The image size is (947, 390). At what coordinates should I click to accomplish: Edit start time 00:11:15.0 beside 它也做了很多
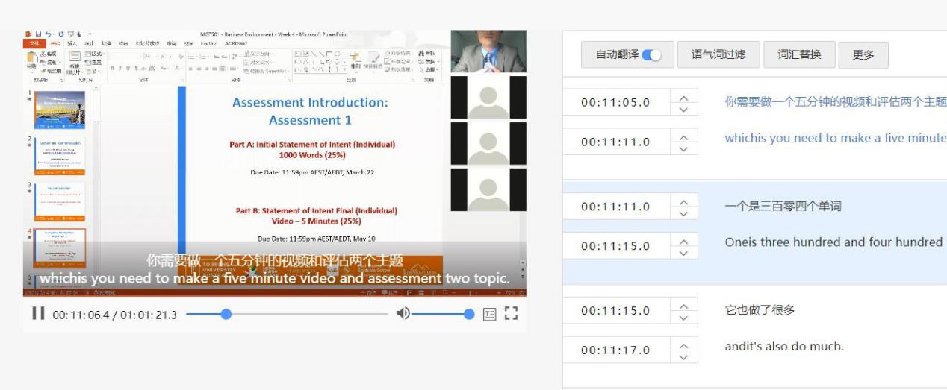coord(615,311)
